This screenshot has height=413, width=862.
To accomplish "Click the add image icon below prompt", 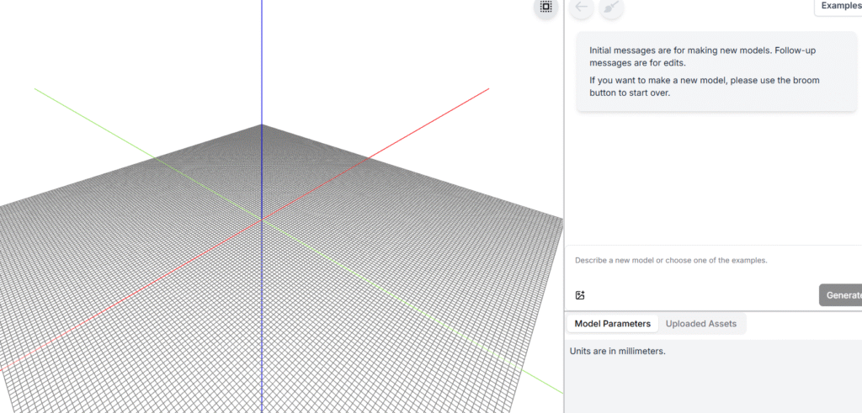I will click(x=580, y=295).
